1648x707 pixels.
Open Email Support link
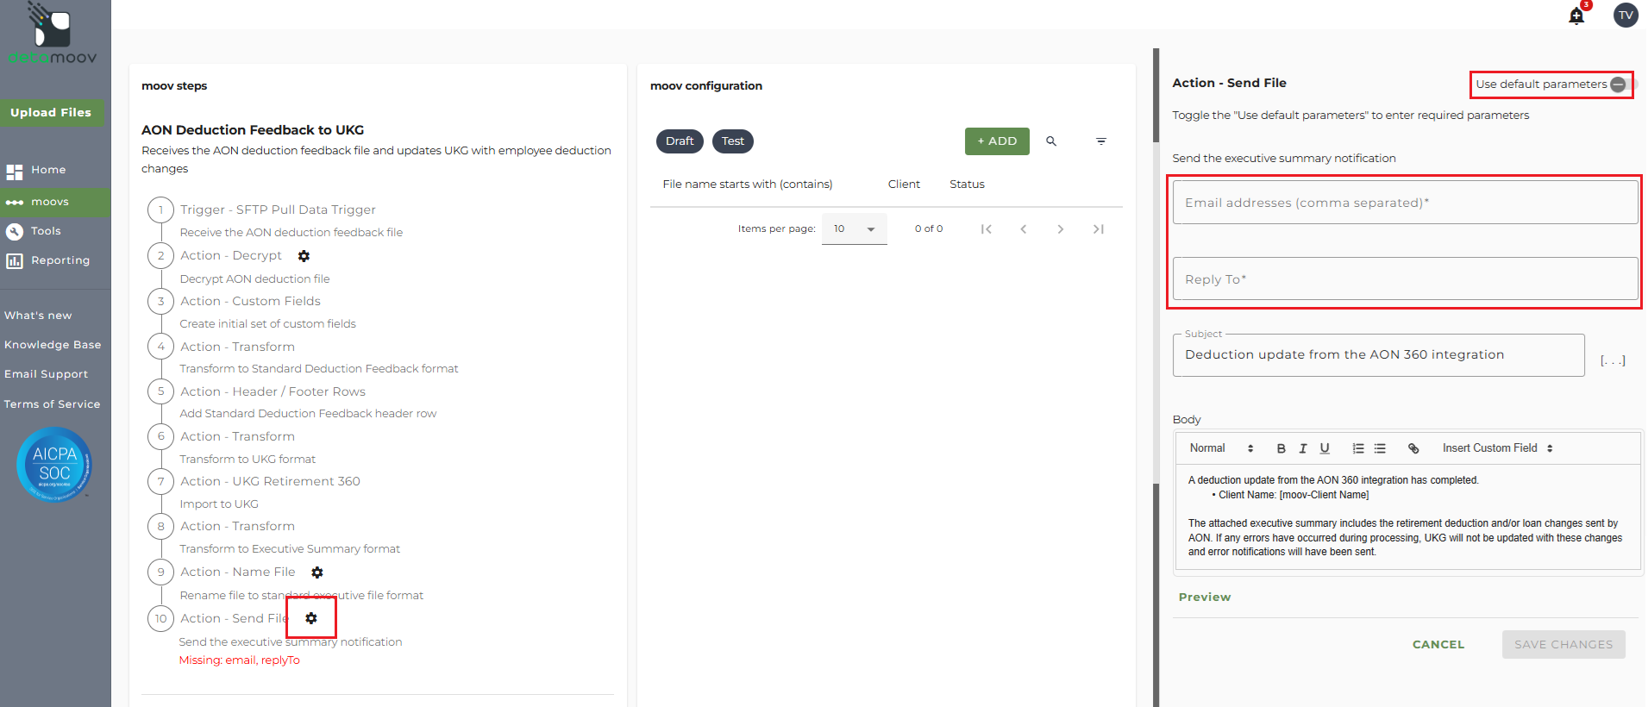[x=46, y=374]
